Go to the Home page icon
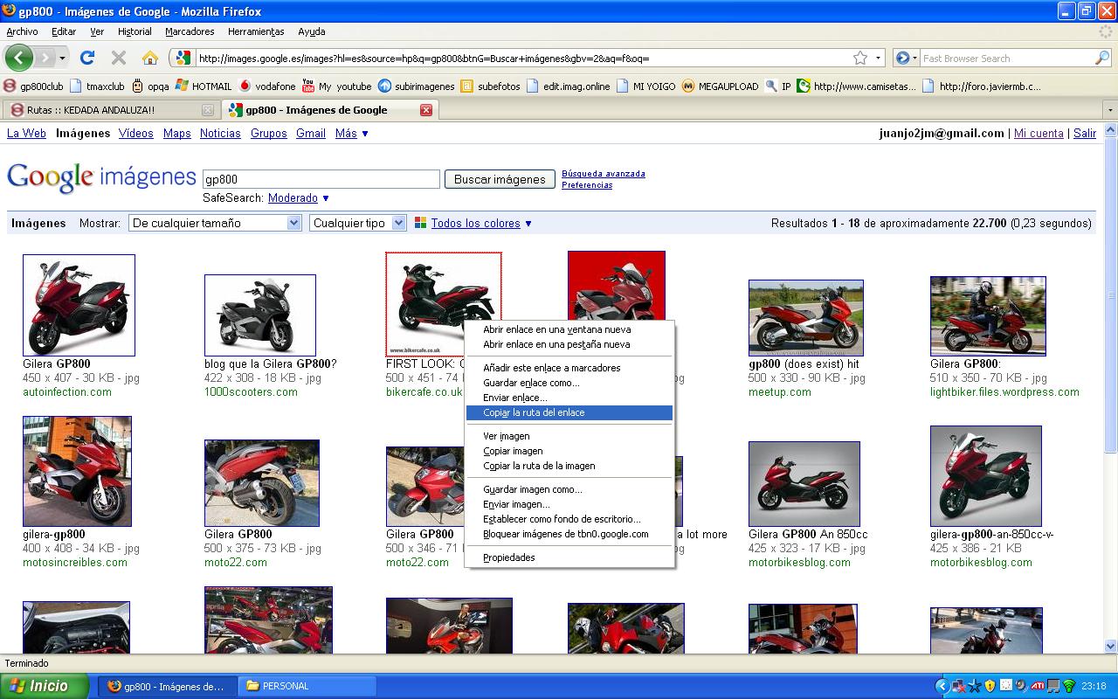 (x=150, y=59)
